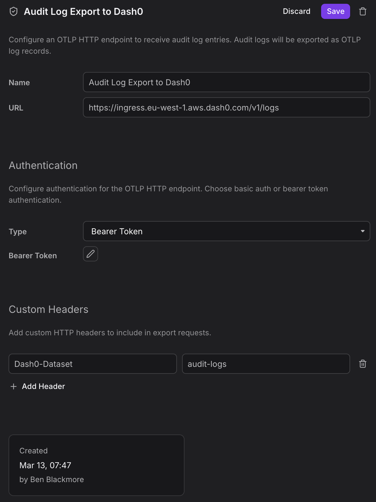Edit the bearer token via the pencil icon

tap(91, 254)
